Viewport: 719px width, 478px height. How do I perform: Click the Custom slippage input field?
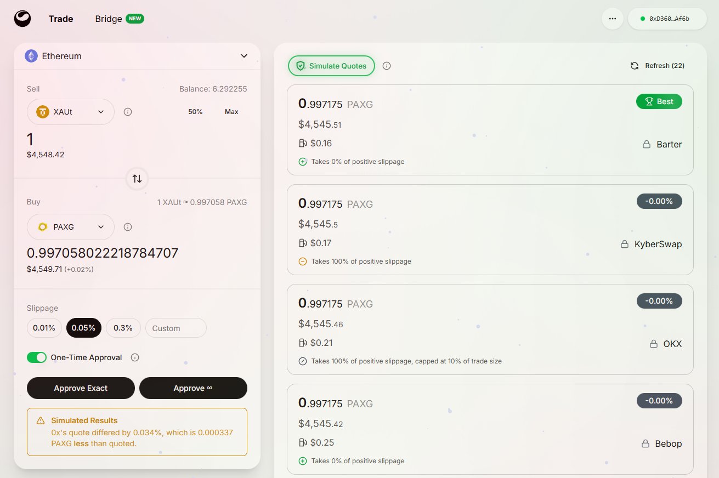pyautogui.click(x=175, y=328)
